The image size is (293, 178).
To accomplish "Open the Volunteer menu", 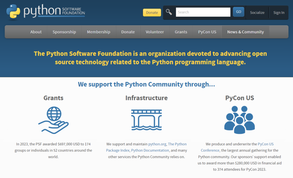I will point(155,32).
